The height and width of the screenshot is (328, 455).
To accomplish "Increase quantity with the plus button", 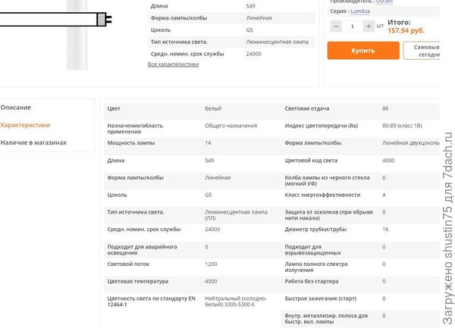I will [x=369, y=27].
